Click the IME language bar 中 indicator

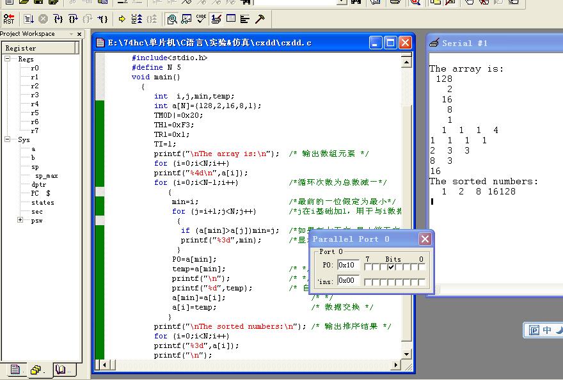coord(547,329)
